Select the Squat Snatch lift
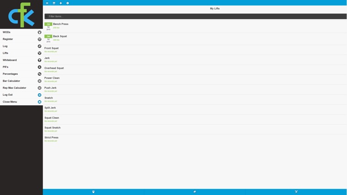Image resolution: width=347 pixels, height=195 pixels. tap(195, 129)
